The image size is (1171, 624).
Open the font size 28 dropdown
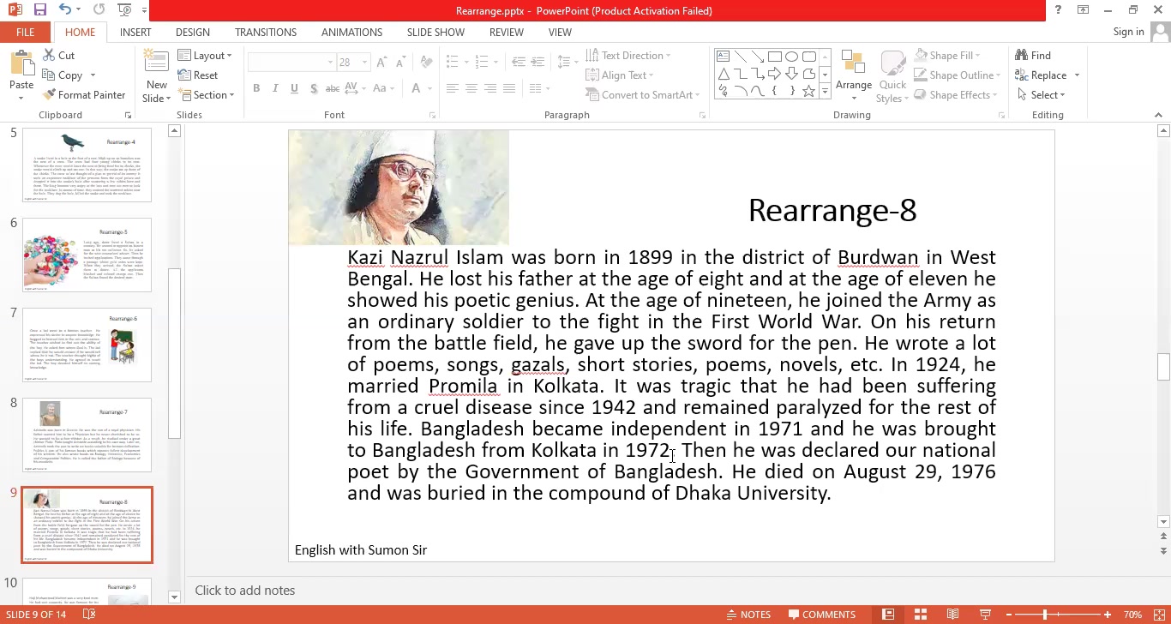coord(365,63)
